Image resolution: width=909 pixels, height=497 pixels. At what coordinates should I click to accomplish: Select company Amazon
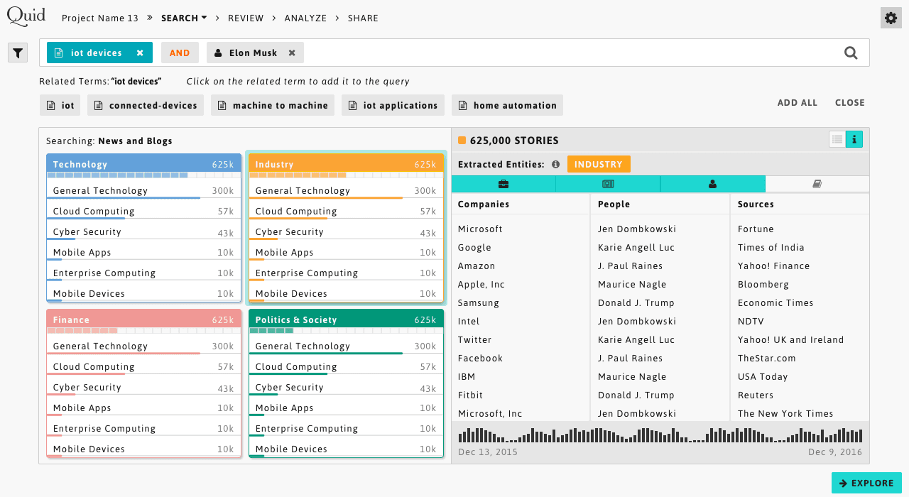pyautogui.click(x=477, y=266)
